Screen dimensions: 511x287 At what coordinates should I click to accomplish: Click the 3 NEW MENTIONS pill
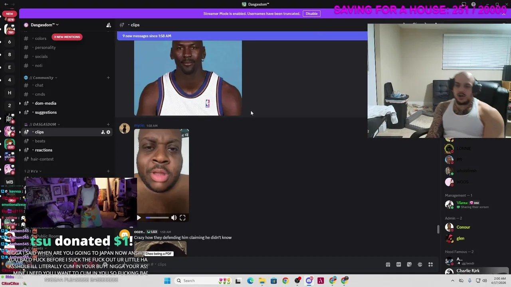pyautogui.click(x=67, y=37)
